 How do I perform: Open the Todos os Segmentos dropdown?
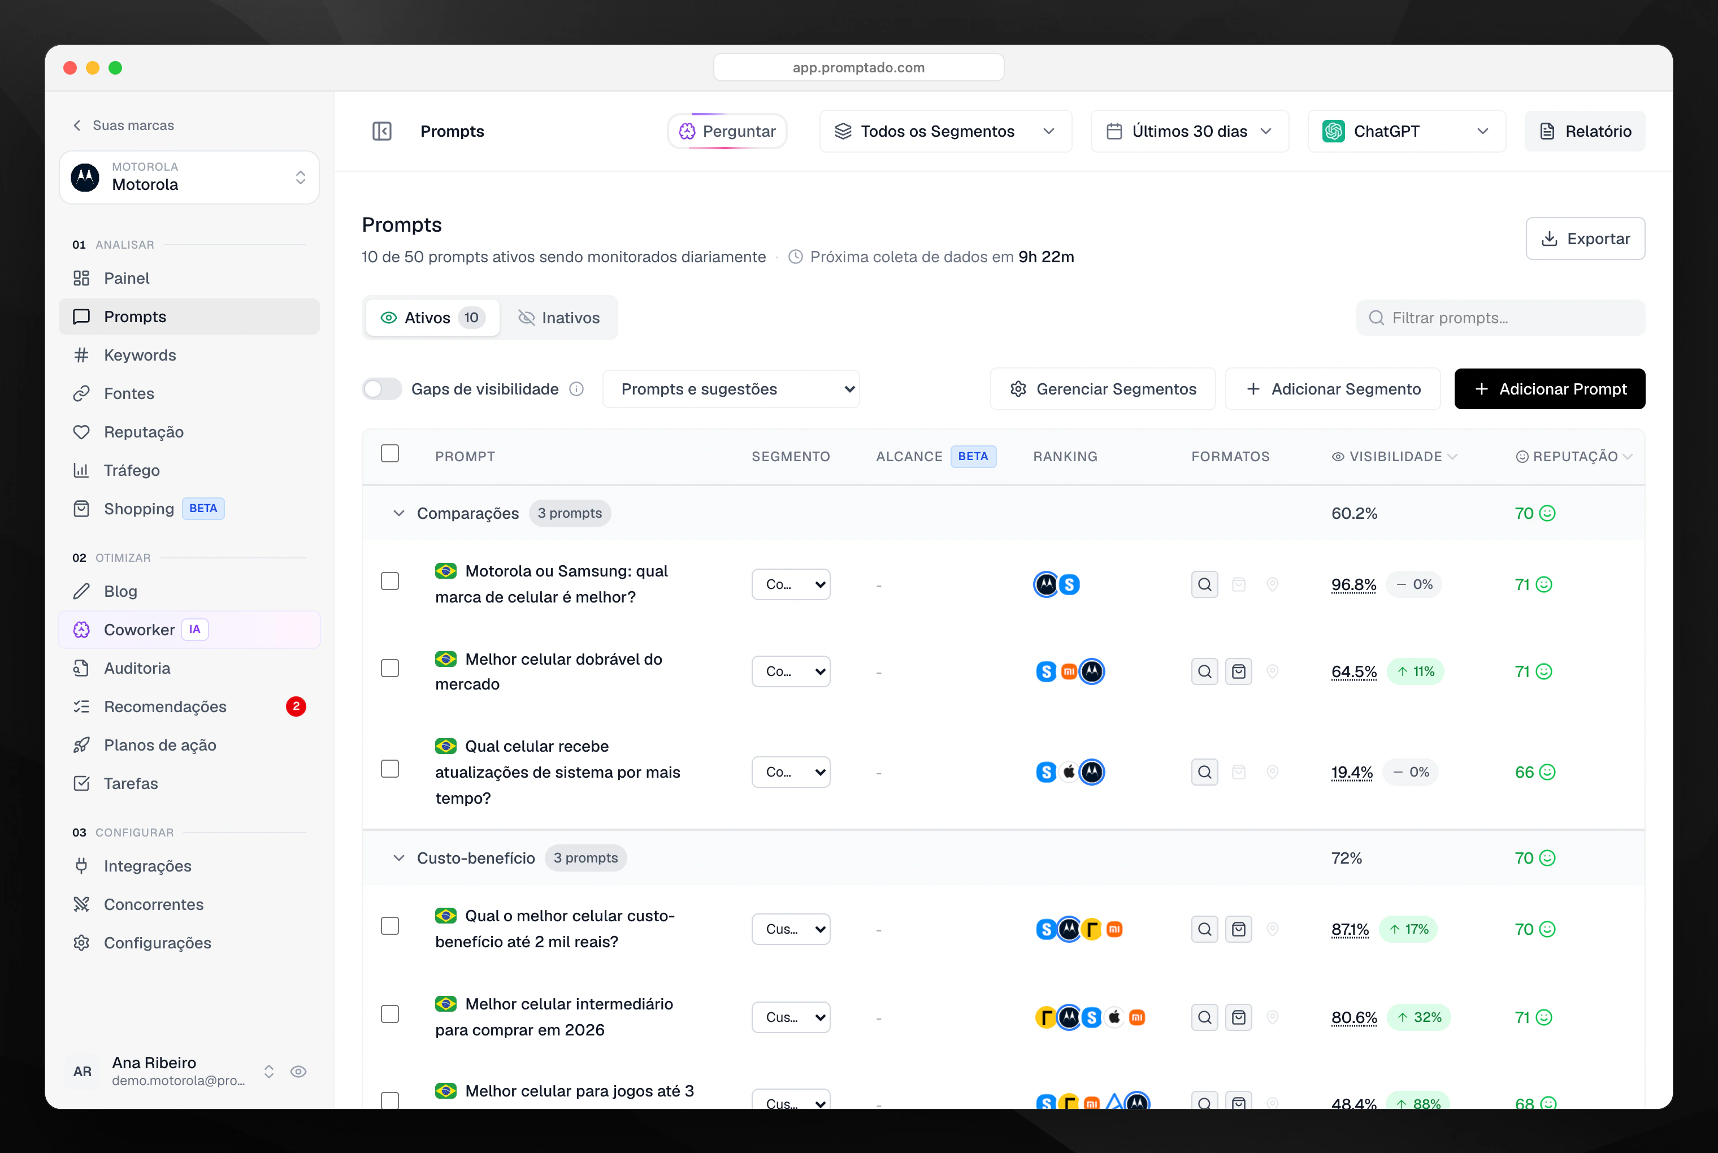click(x=945, y=131)
